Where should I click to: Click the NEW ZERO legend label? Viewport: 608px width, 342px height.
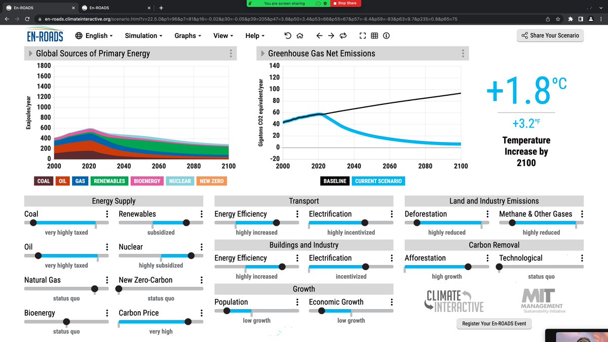click(212, 181)
